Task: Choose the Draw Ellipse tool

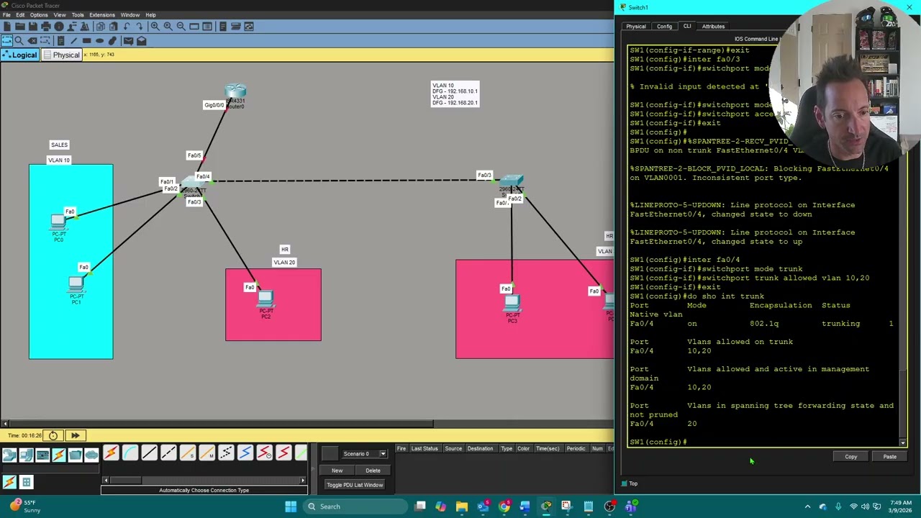Action: 99,41
